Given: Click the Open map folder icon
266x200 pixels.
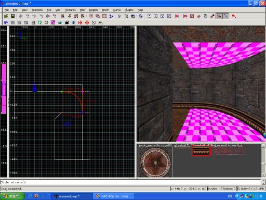Looking at the screenshot, I should pos(6,16).
